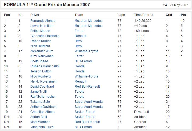Select Nico Rosberg driver link

[x=41, y=76]
